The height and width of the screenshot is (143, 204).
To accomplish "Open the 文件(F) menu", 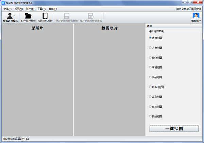I will (x=7, y=9).
